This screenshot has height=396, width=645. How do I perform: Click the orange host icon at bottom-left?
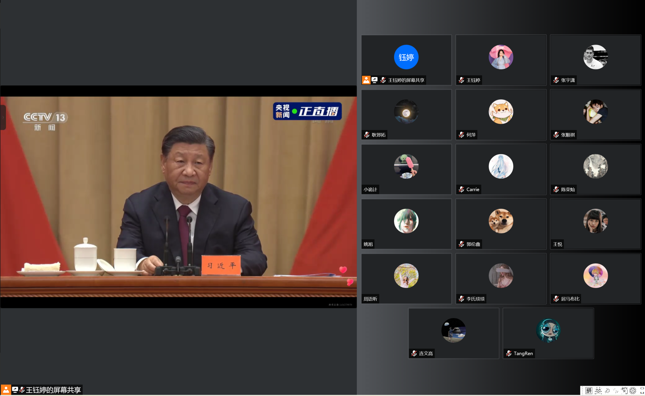(x=6, y=390)
